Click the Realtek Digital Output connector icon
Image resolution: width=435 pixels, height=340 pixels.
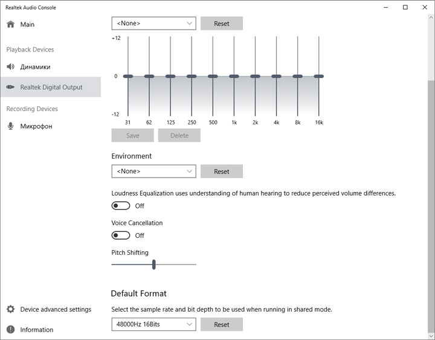10,87
